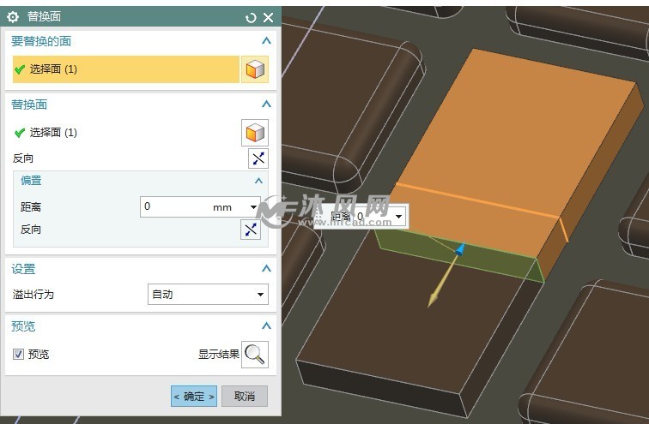Click the 显示结果 label

coord(219,355)
